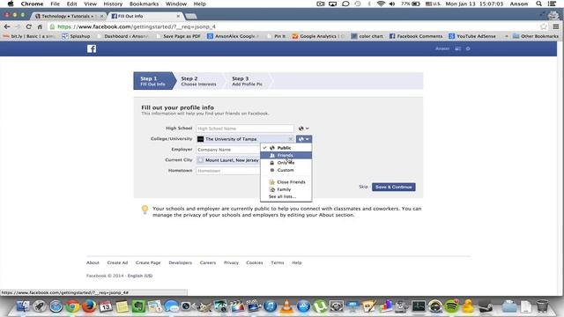Open Other Bookmarks folder

[x=536, y=36]
